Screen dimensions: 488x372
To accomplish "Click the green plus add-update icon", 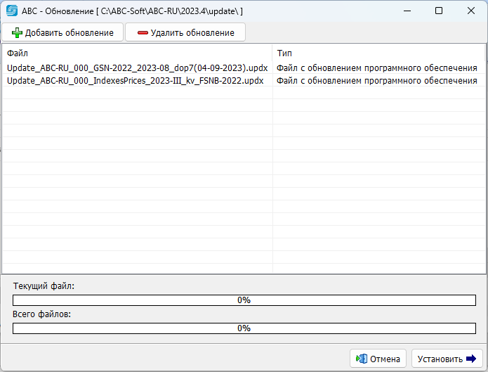I will [17, 33].
